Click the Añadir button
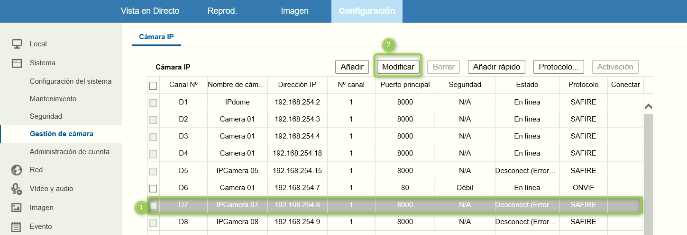This screenshot has height=235, width=687. pyautogui.click(x=352, y=67)
